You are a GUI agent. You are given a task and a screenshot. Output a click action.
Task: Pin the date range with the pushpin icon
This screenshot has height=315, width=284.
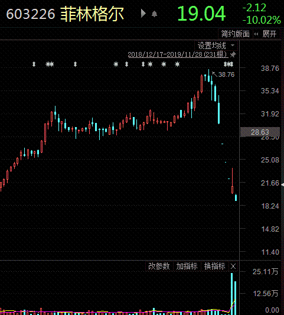pos(233,54)
